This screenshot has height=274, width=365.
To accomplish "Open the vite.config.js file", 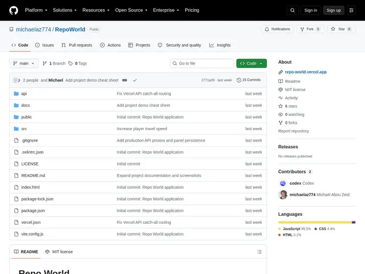I will point(32,234).
